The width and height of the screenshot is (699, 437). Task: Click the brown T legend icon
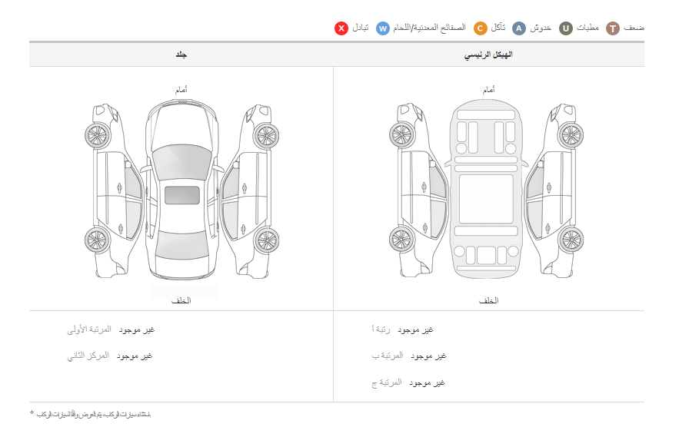click(613, 28)
